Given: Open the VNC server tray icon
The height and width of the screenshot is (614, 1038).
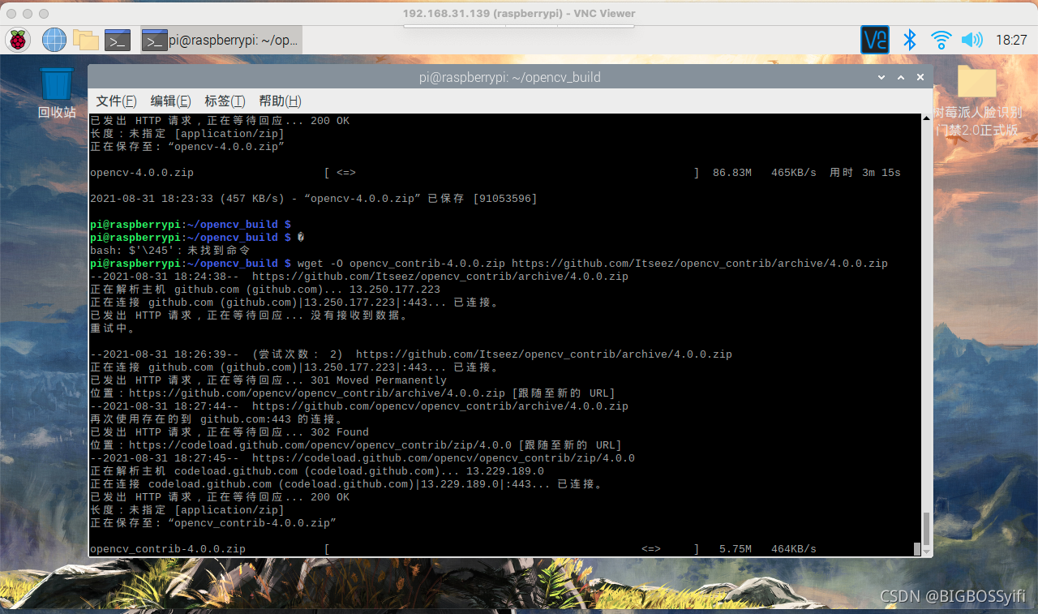Looking at the screenshot, I should click(x=875, y=40).
